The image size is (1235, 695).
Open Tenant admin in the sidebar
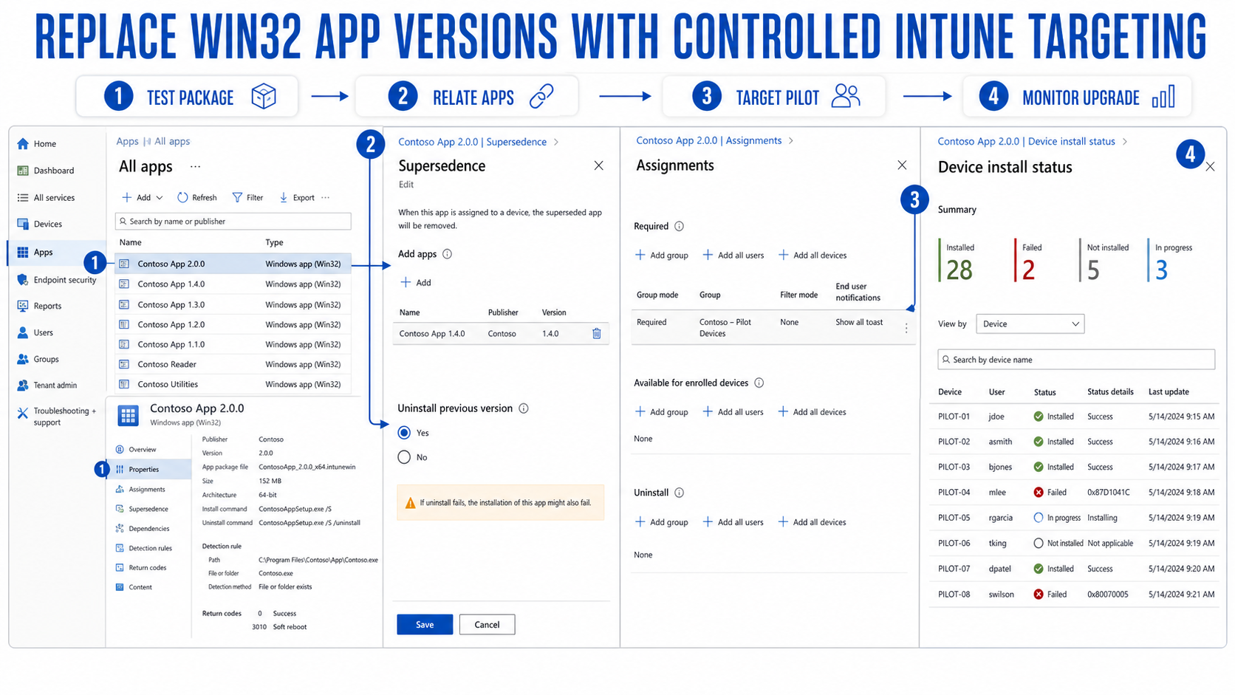click(47, 385)
